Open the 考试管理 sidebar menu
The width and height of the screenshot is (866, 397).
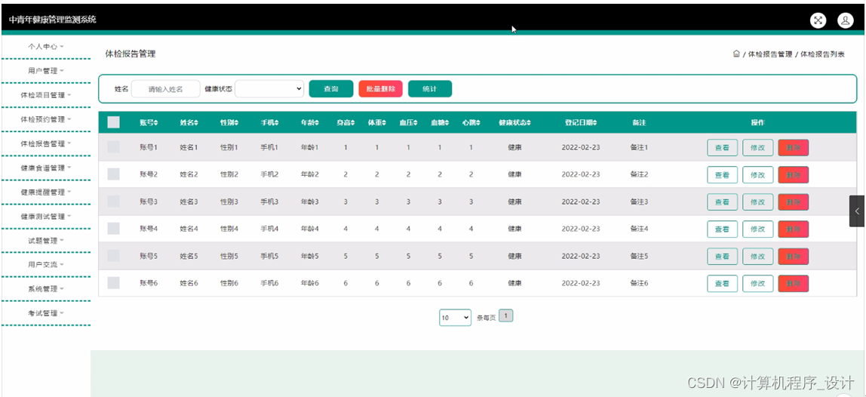click(46, 313)
